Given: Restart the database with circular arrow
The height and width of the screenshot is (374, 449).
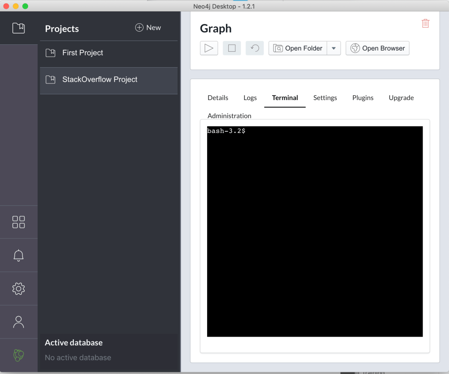Looking at the screenshot, I should tap(255, 48).
